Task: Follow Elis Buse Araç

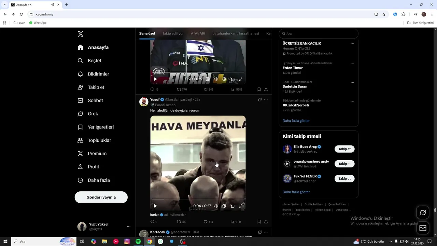Action: click(344, 149)
